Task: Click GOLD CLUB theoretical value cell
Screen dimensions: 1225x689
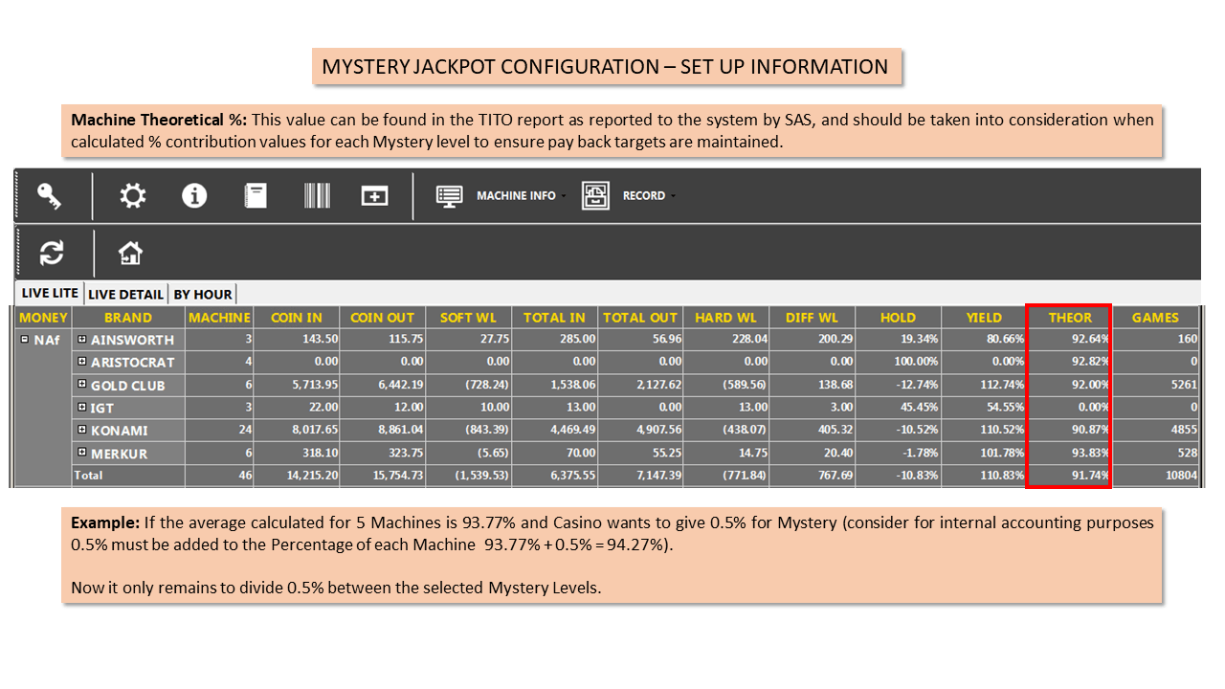Action: [1069, 385]
